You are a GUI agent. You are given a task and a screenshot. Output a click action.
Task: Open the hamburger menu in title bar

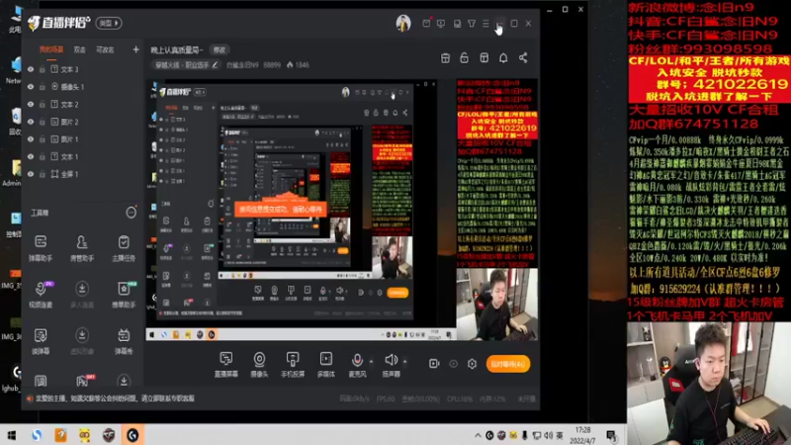(x=485, y=23)
